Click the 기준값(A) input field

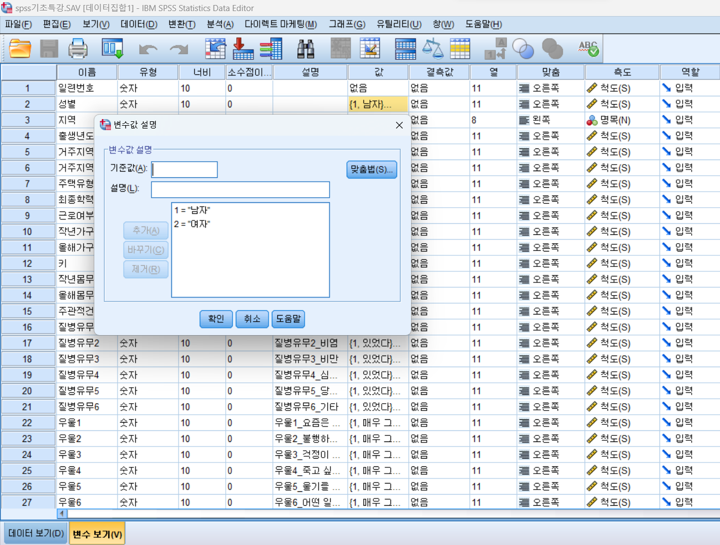coord(185,169)
